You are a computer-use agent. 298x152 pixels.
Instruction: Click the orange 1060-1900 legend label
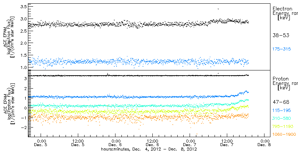[x=284, y=135]
